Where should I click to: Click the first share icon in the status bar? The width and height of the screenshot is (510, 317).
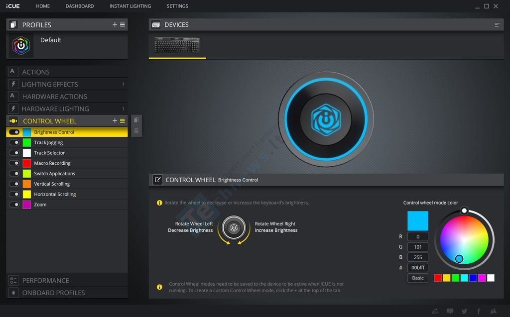(x=435, y=311)
